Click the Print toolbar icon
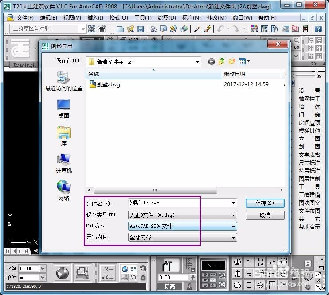Image resolution: width=329 pixels, height=295 pixels. pyautogui.click(x=153, y=29)
